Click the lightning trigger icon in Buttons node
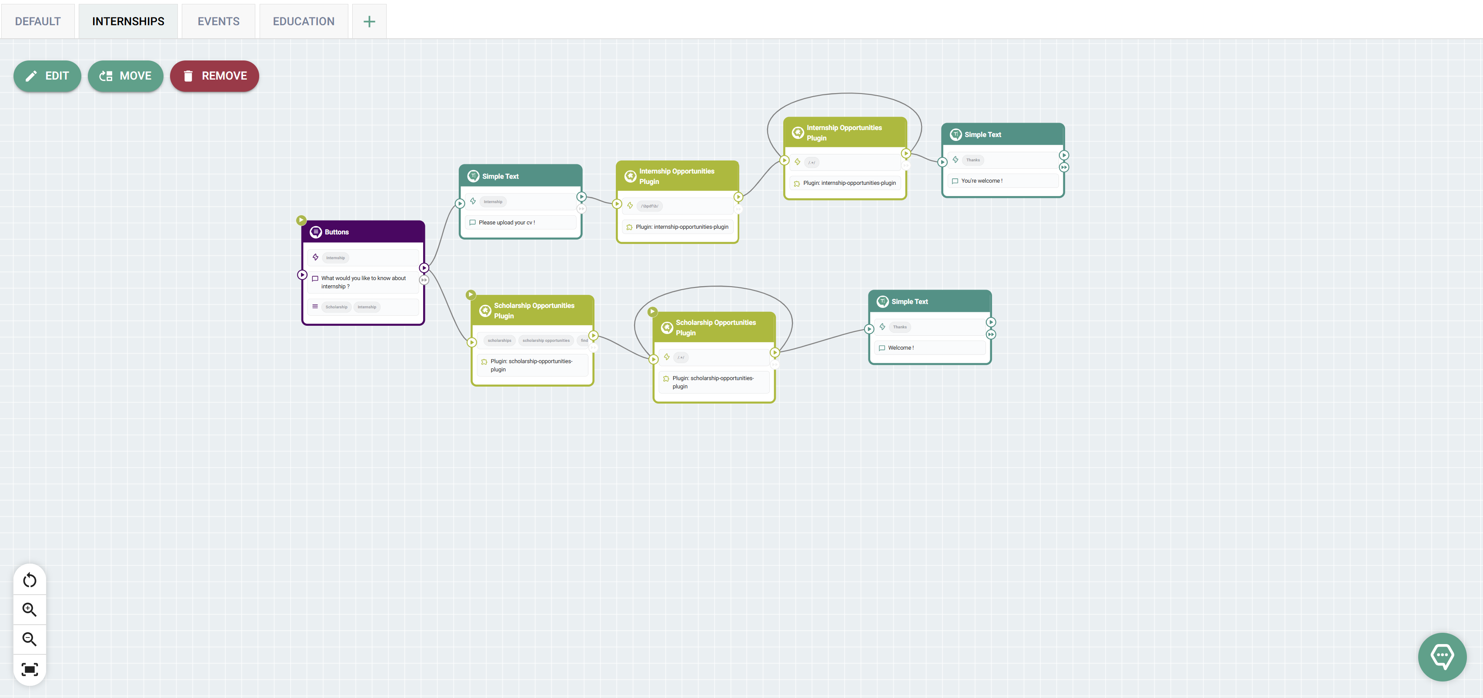Screen dimensions: 1483x698 tap(315, 257)
